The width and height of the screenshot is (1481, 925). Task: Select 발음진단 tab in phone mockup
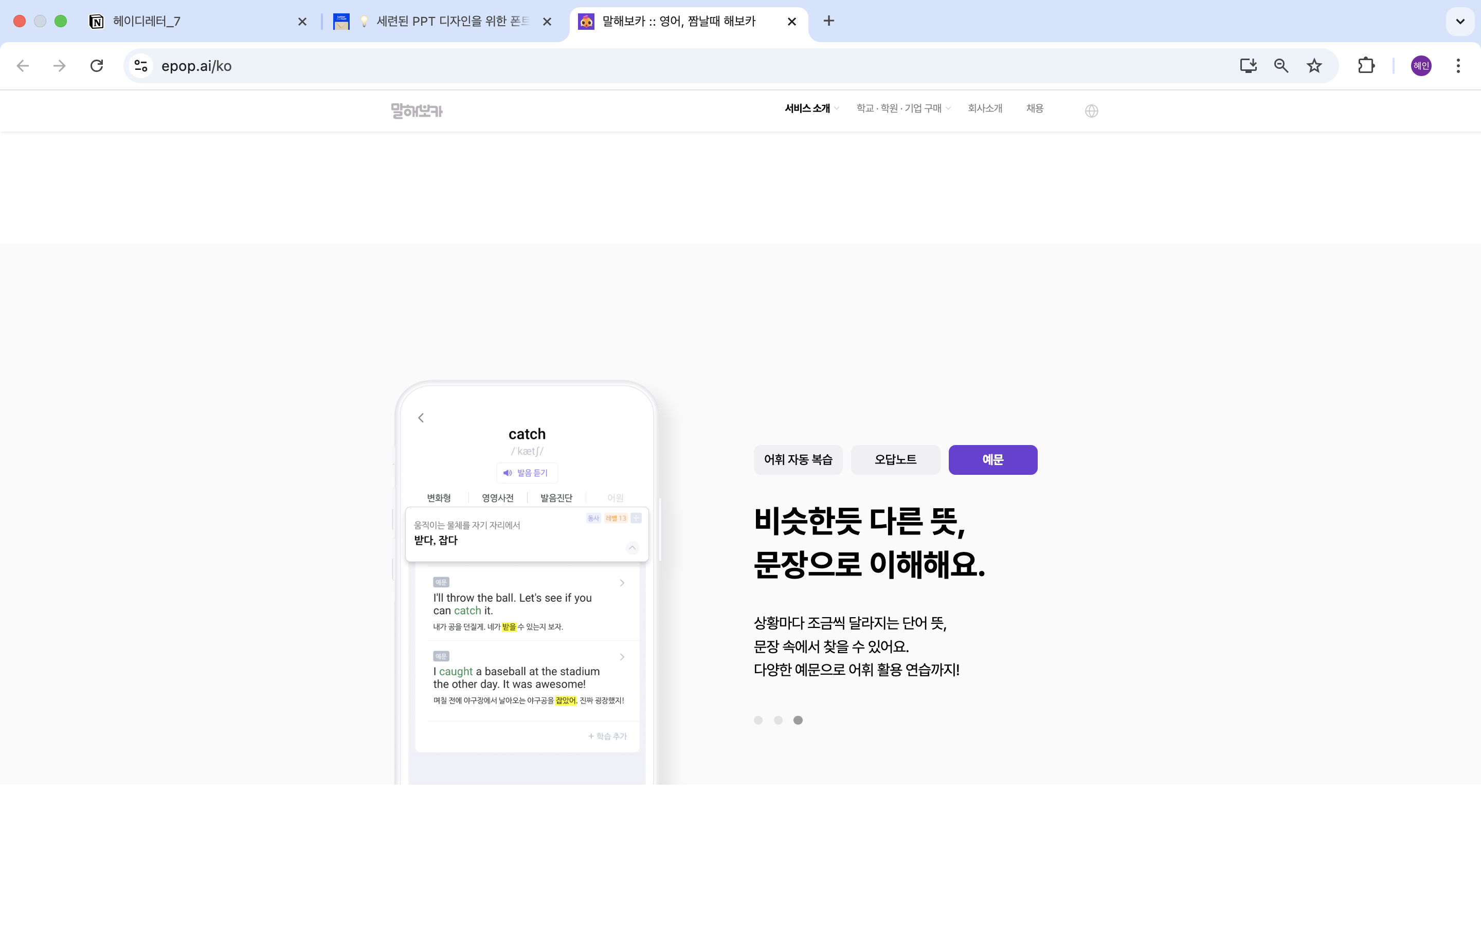[556, 497]
